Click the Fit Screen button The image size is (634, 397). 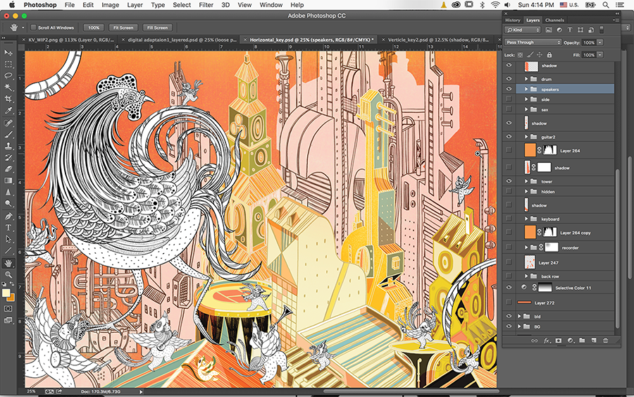click(123, 28)
